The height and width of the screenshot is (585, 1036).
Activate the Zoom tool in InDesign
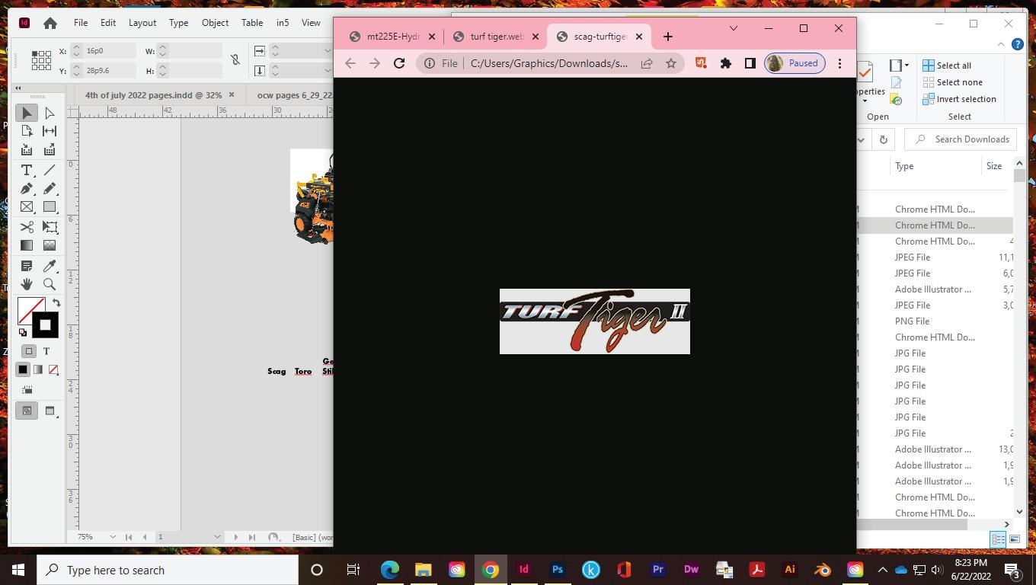tap(50, 284)
